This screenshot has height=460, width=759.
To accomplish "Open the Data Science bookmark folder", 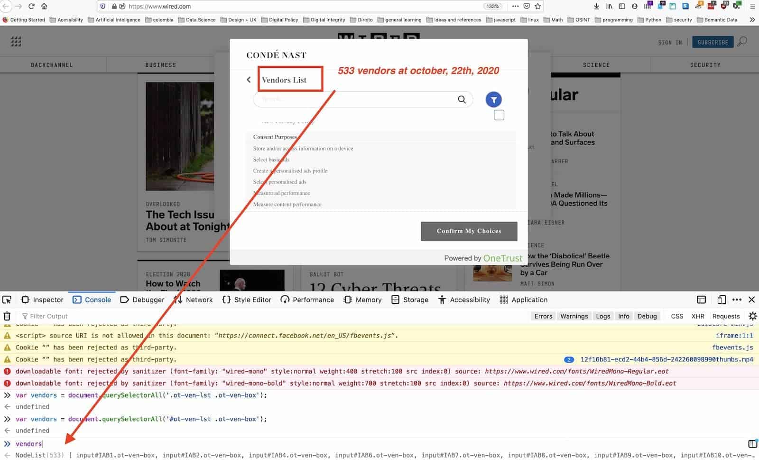I will click(197, 19).
